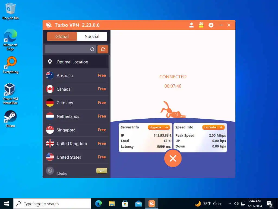
Task: Click the weather widget 58°F Clear
Action: point(208,204)
